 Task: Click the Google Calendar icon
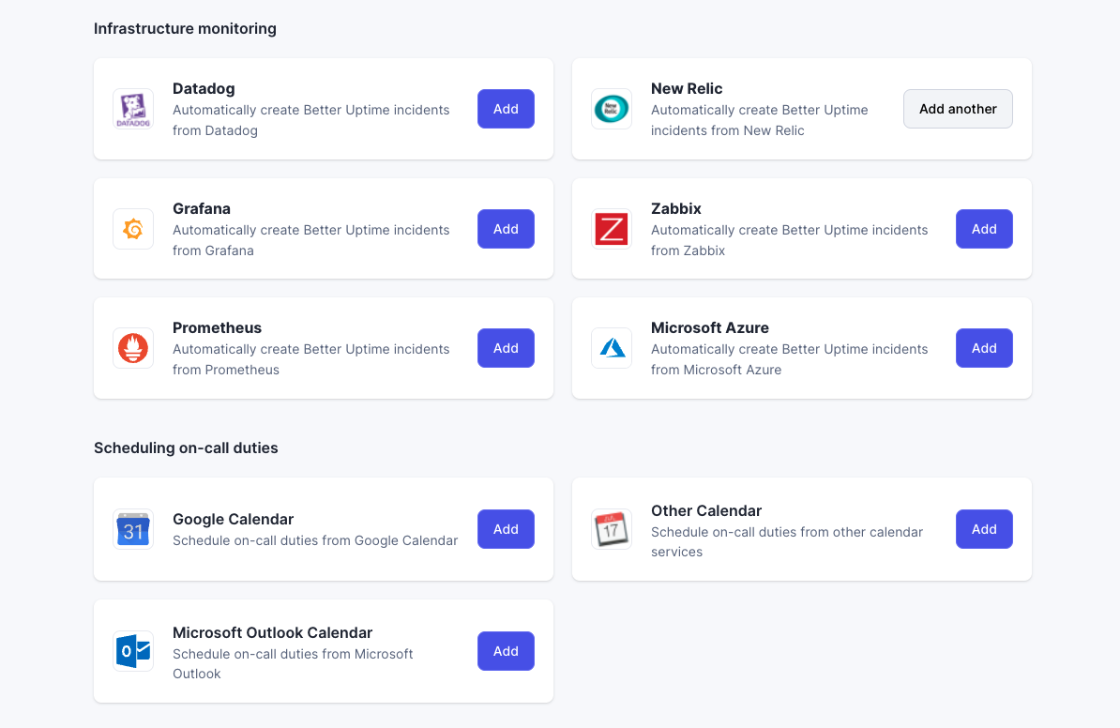pos(133,529)
